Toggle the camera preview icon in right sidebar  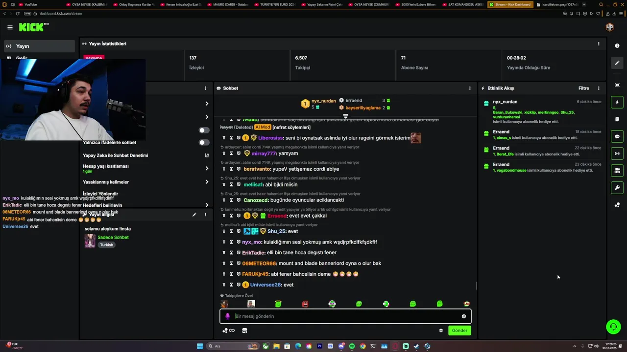tap(617, 171)
